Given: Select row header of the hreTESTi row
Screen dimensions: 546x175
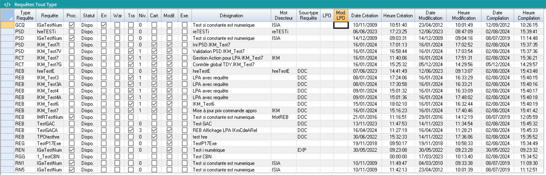Looking at the screenshot, I should [7, 32].
